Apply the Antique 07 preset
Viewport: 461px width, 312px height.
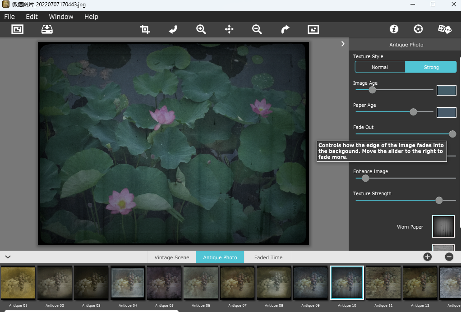[x=237, y=283]
